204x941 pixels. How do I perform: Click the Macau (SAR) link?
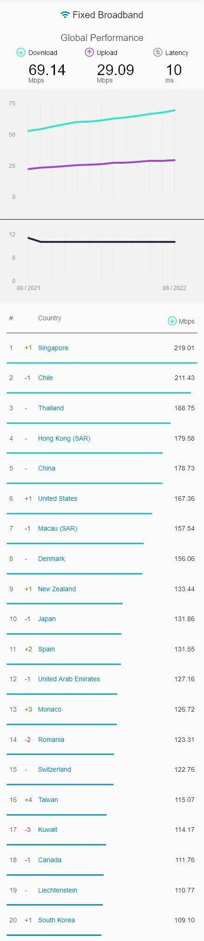click(58, 528)
